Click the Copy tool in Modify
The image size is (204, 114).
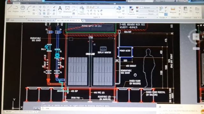40,10
